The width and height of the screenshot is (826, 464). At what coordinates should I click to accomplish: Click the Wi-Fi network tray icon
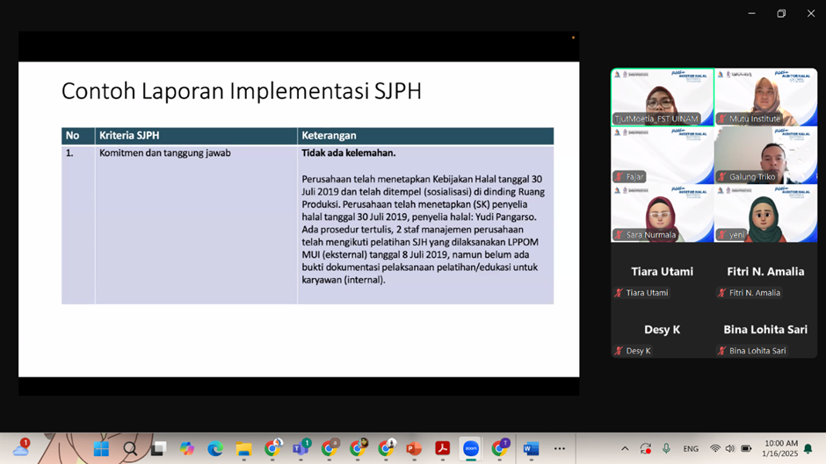point(714,448)
